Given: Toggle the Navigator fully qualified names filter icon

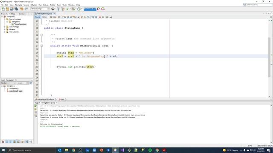Looking at the screenshot, I should tap(23, 142).
